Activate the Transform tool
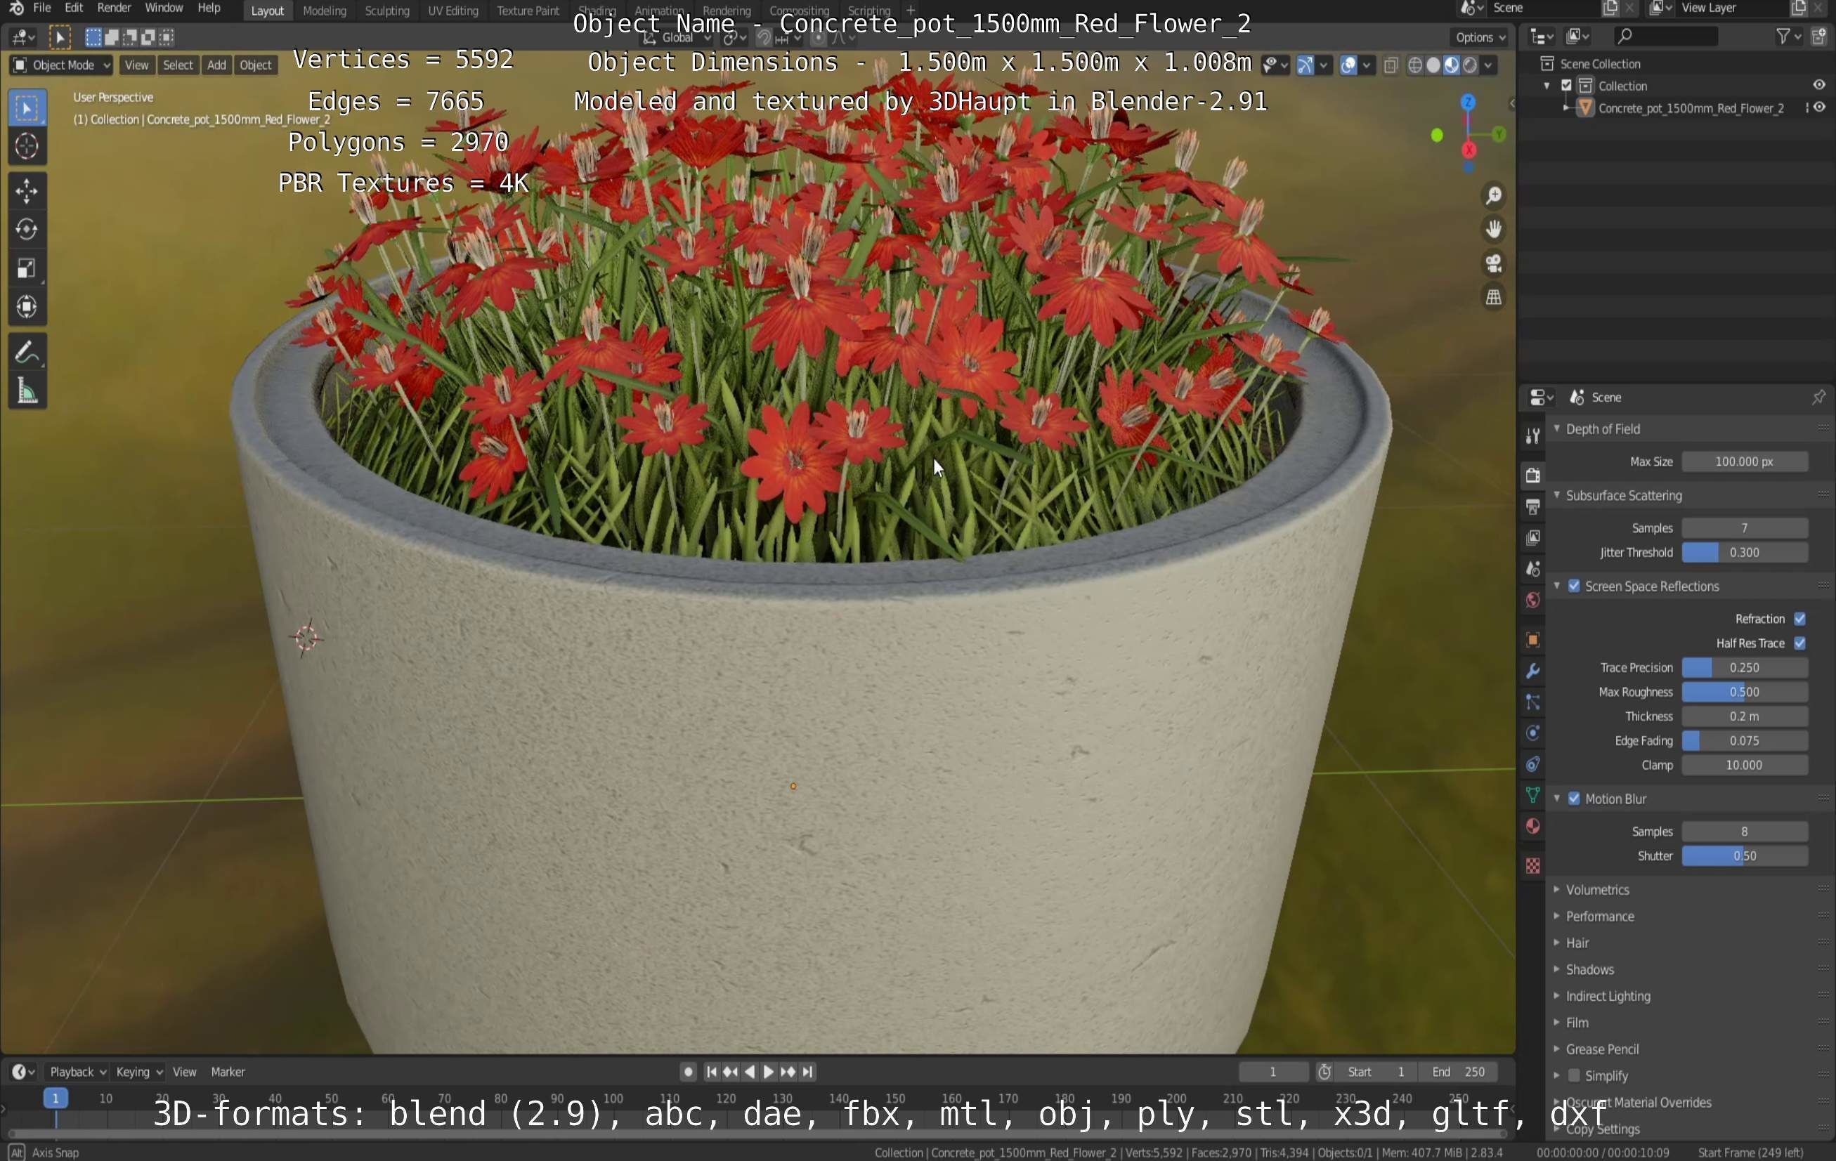The width and height of the screenshot is (1836, 1161). coord(27,306)
